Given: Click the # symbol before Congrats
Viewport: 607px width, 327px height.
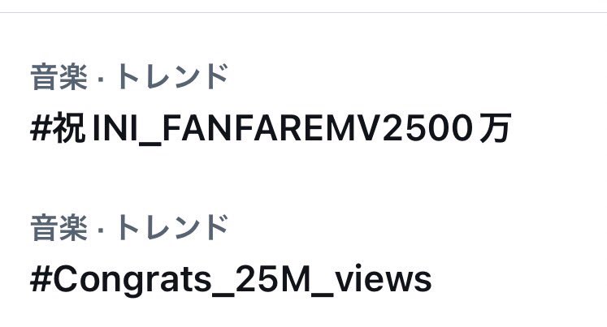Looking at the screenshot, I should pos(41,279).
